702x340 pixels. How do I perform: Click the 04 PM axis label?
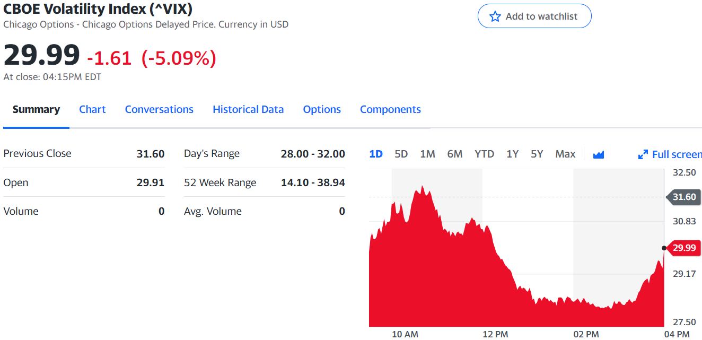[677, 334]
